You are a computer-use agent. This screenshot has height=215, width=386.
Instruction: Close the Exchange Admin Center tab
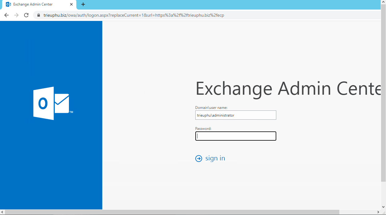point(71,4)
